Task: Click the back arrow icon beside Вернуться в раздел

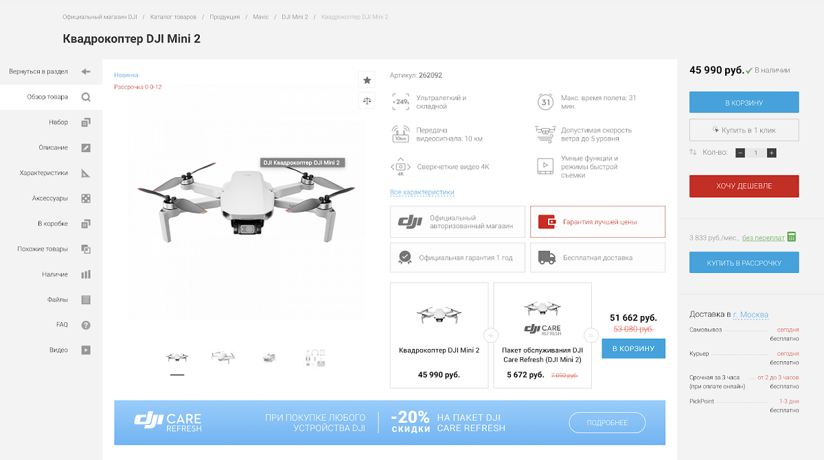Action: 86,71
